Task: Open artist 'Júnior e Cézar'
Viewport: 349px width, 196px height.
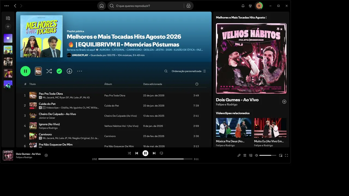Action: [47, 118]
